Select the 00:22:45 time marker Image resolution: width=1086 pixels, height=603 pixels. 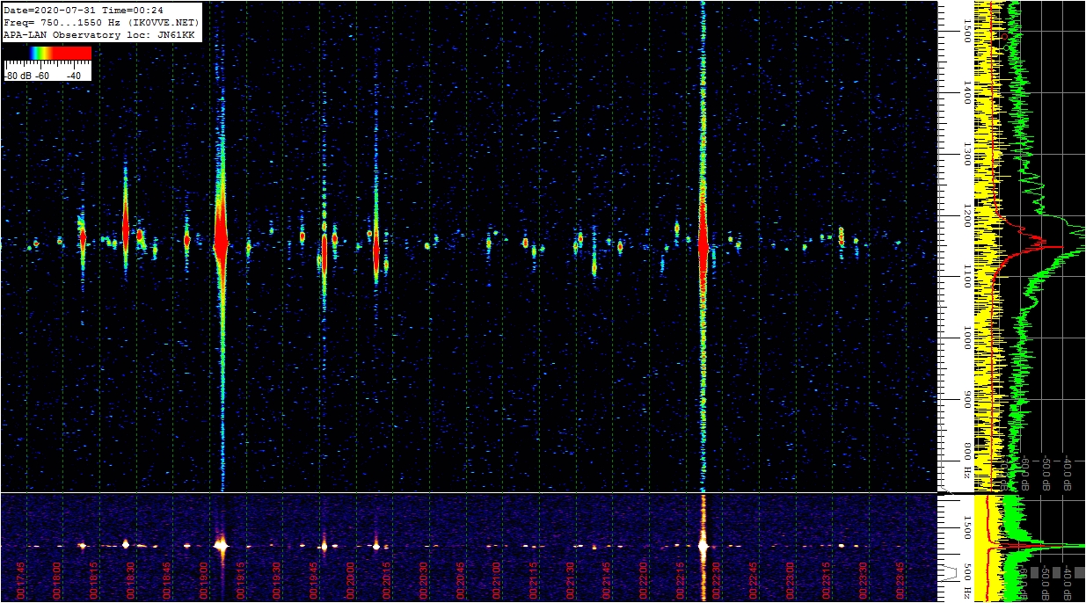[754, 582]
